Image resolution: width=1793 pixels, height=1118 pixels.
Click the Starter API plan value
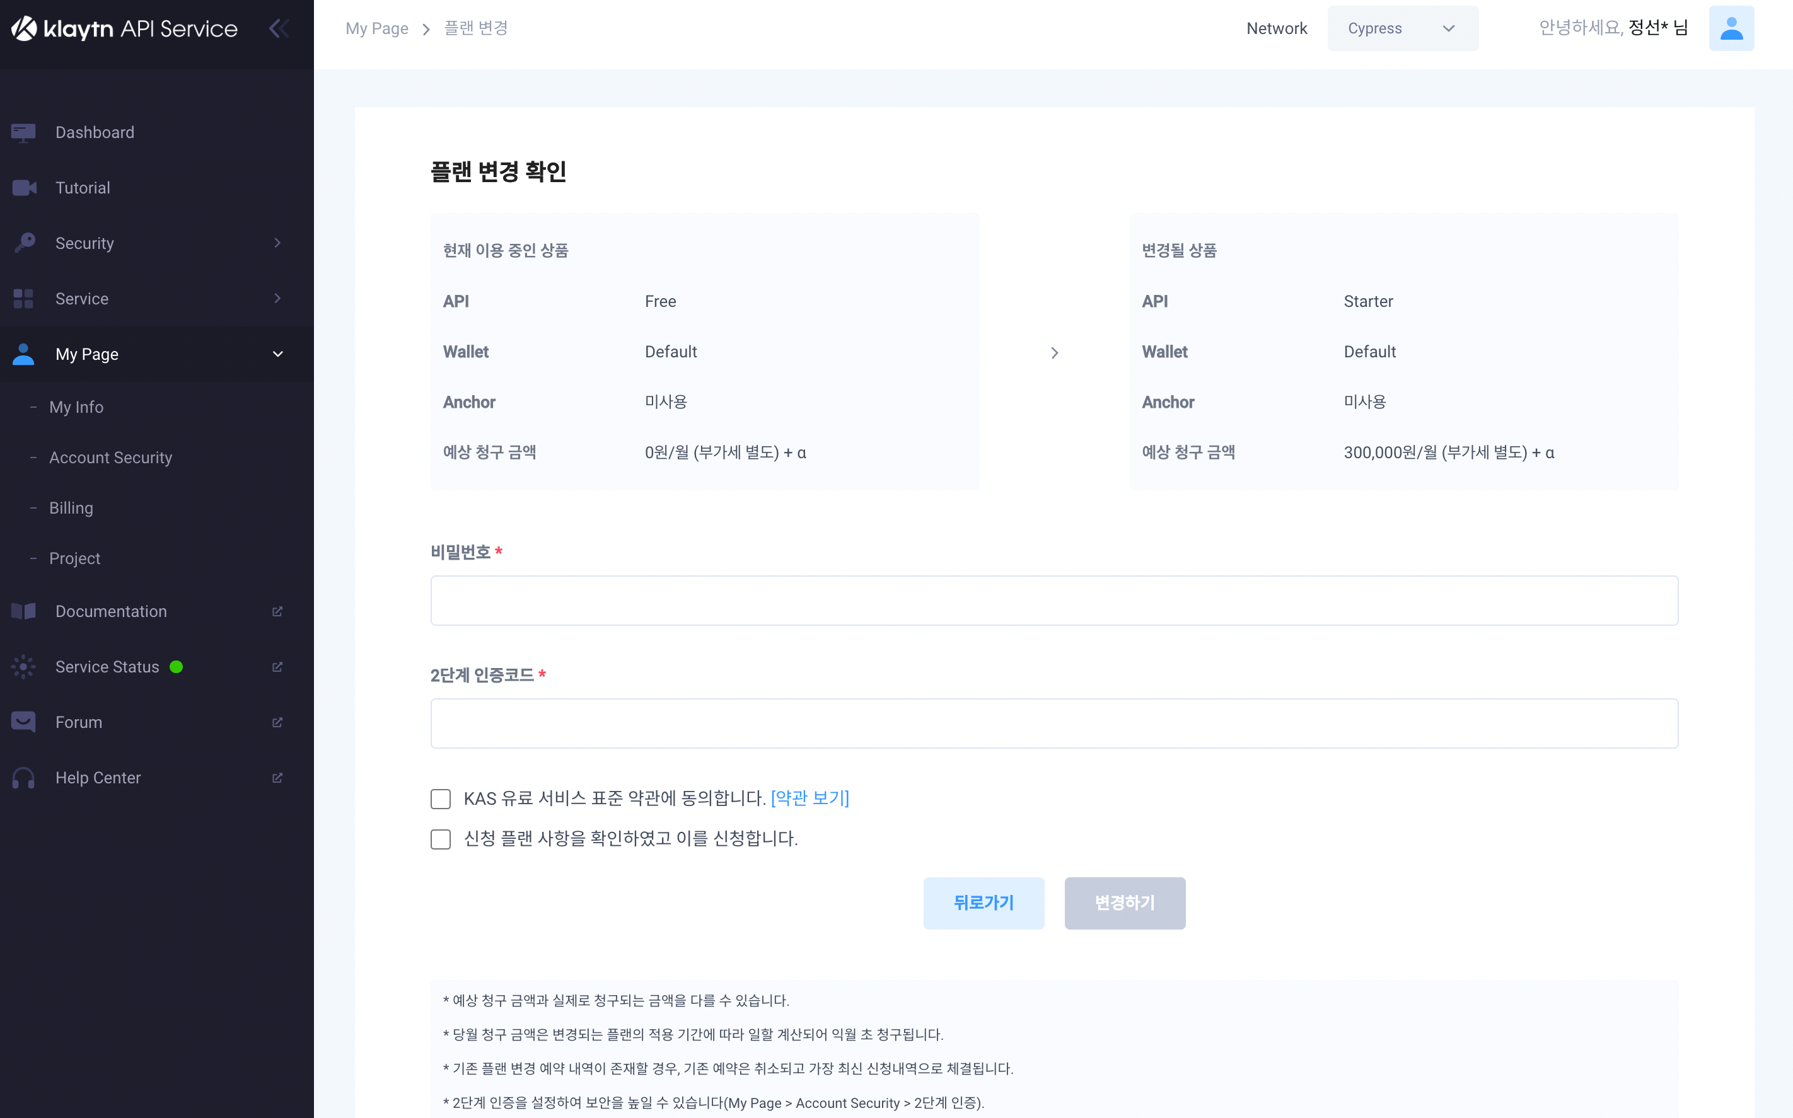[1369, 301]
